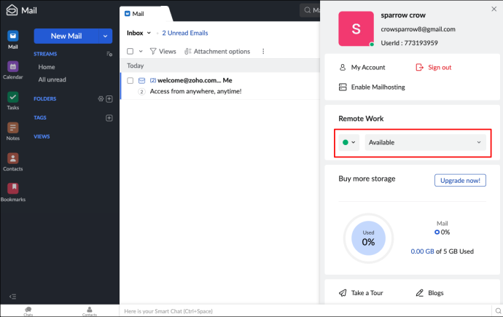Click 2 Unread Emails link

tap(184, 33)
